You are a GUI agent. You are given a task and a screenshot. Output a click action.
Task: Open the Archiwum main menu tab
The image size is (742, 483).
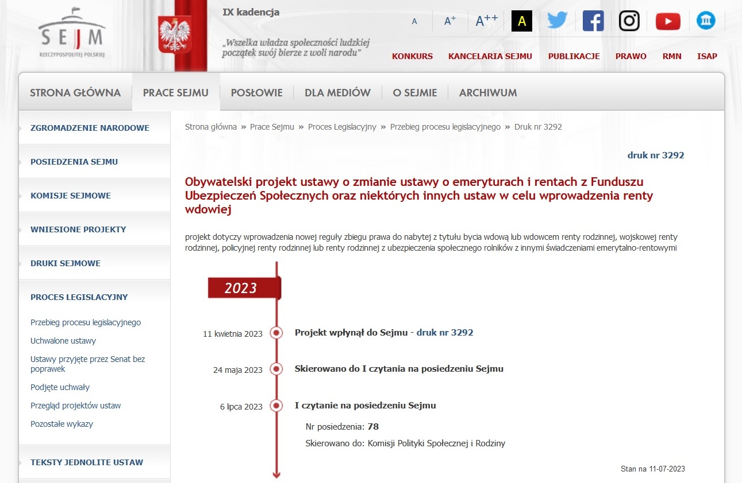[487, 92]
